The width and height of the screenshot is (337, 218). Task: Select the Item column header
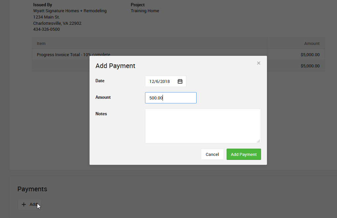tap(41, 43)
